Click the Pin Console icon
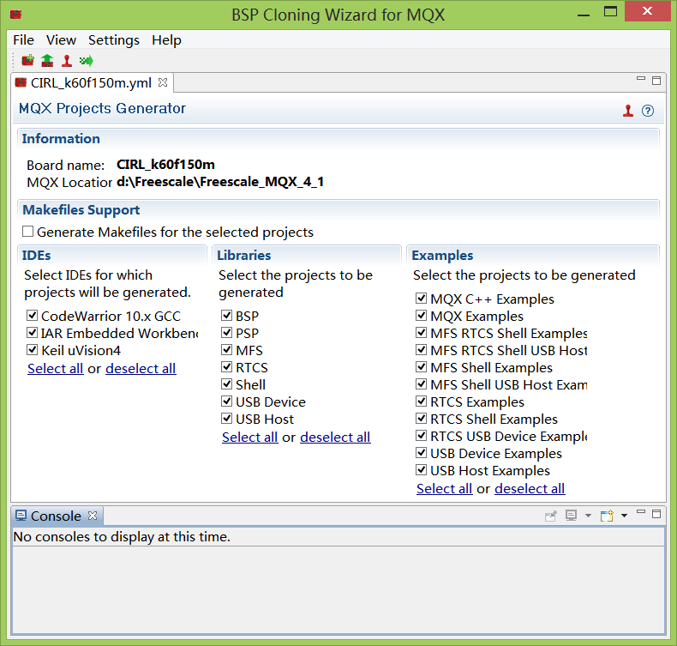The image size is (677, 646). [x=550, y=516]
